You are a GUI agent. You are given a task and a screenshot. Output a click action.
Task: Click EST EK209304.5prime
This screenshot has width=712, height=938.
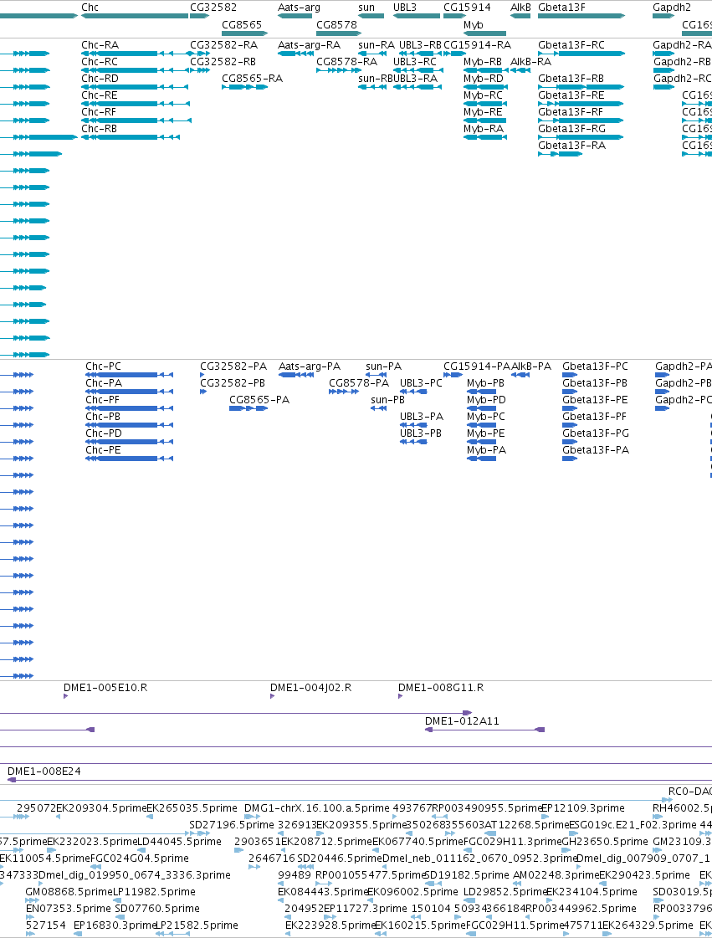[101, 808]
